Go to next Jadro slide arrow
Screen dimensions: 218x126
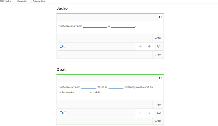coord(149,47)
